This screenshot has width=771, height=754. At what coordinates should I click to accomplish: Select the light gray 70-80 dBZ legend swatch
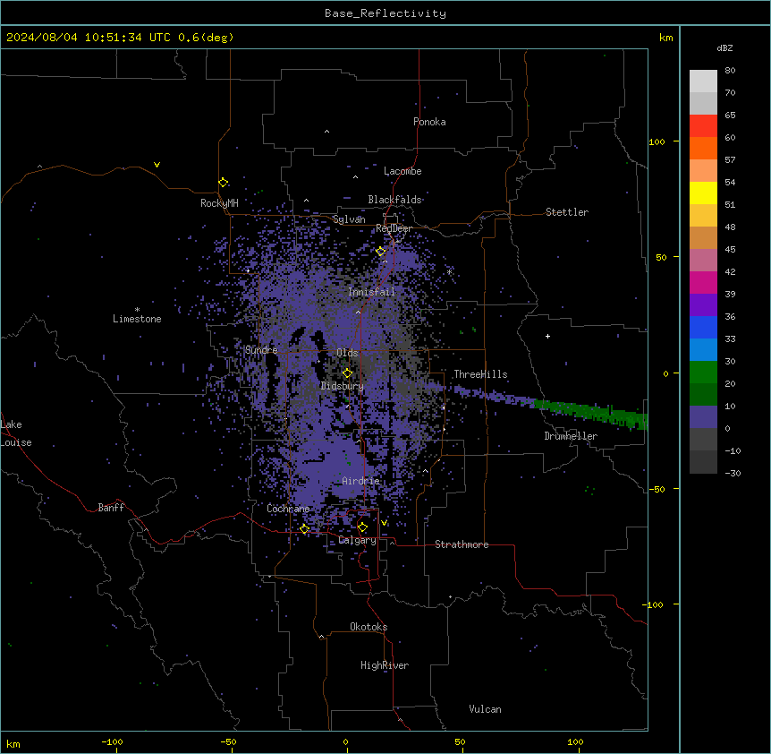(x=703, y=81)
